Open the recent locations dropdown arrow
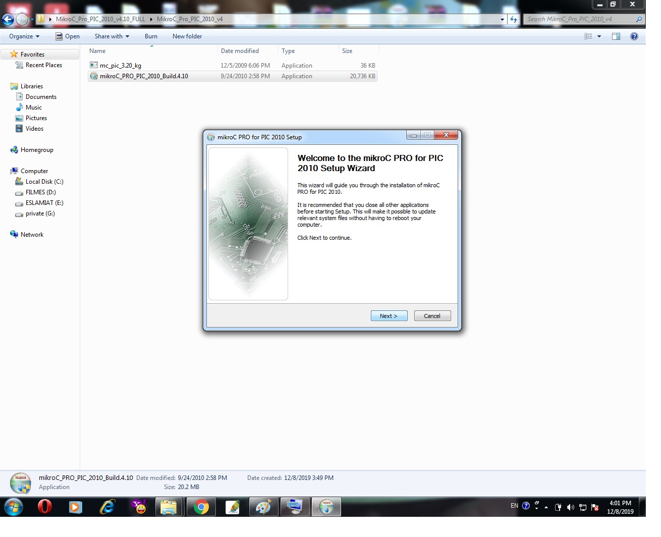 click(x=32, y=20)
